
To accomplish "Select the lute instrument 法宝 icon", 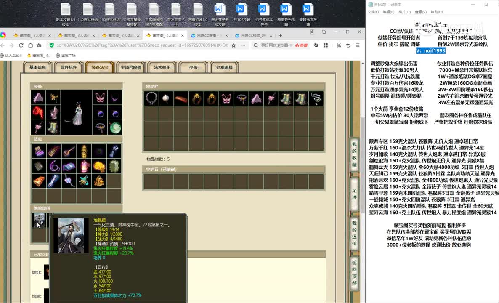I will (69, 151).
